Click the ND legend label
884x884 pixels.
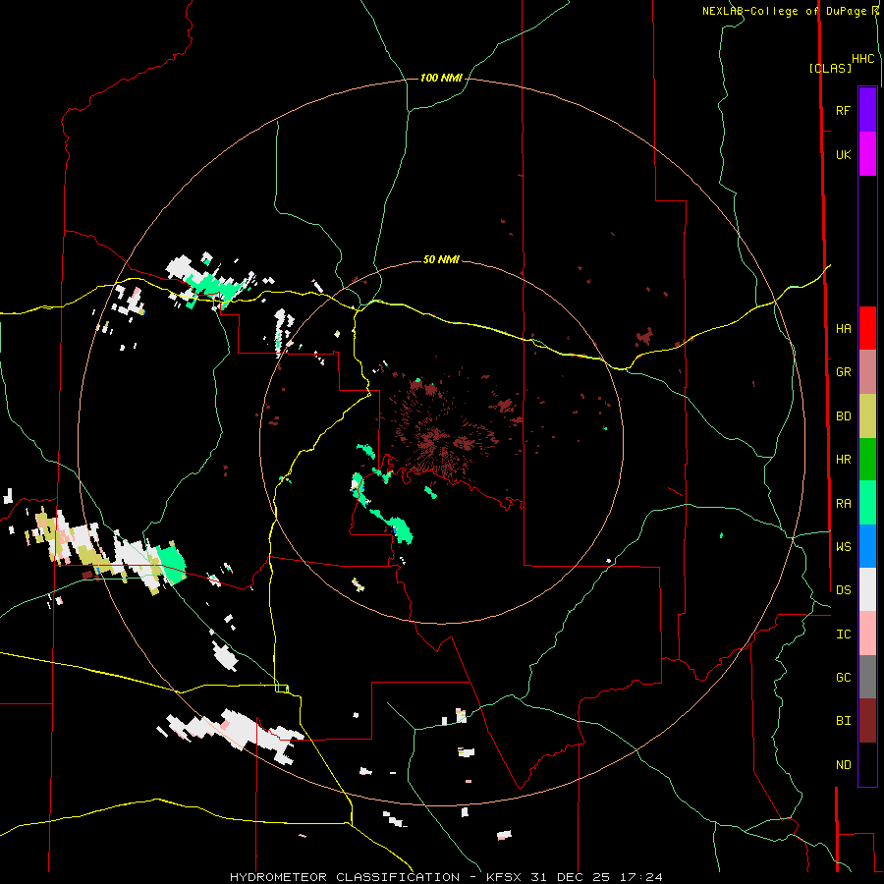[843, 765]
